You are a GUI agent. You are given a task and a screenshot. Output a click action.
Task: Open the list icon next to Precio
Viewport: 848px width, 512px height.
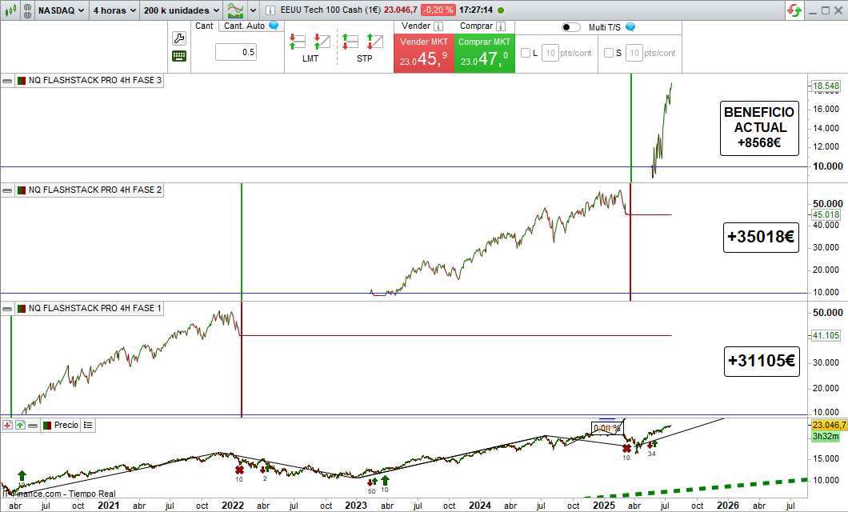88,426
